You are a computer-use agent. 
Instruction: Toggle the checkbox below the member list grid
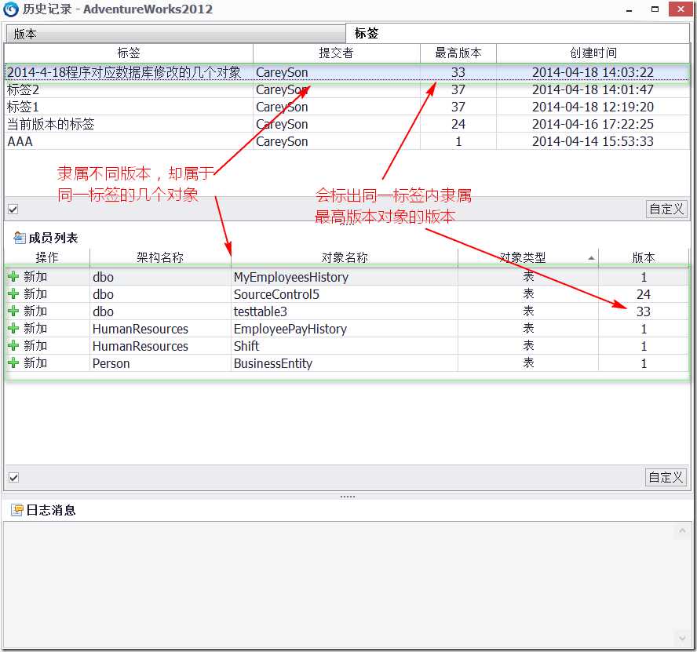tap(14, 477)
